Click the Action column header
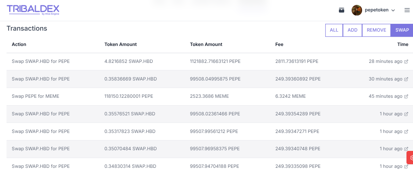 click(19, 44)
